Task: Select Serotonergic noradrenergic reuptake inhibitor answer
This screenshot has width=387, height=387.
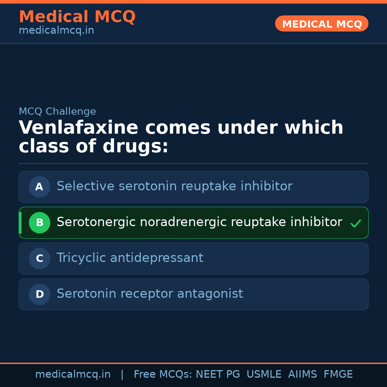Action: tap(199, 222)
